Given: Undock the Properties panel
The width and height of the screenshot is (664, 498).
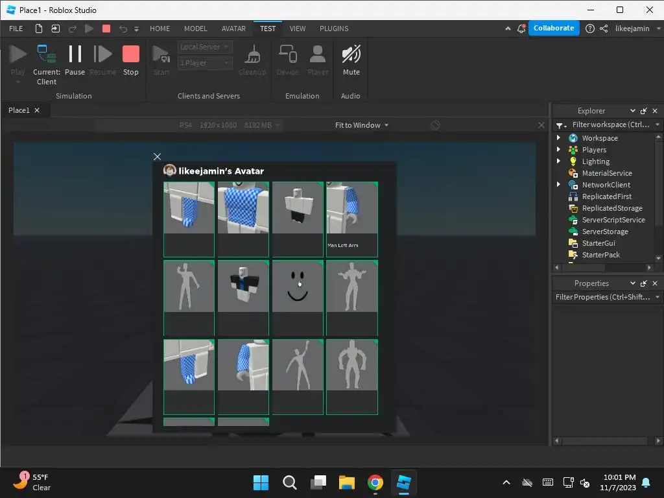Looking at the screenshot, I should tap(644, 283).
